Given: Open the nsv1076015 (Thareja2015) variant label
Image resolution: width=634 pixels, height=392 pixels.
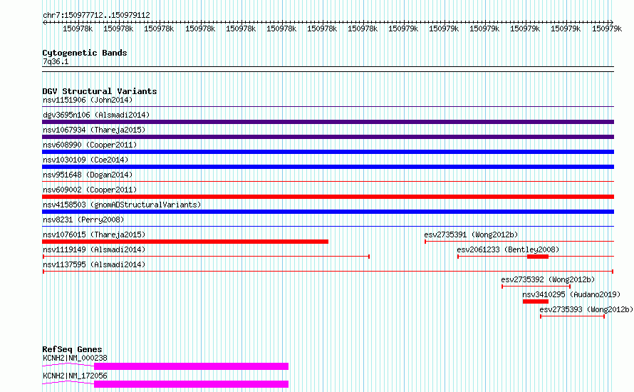Looking at the screenshot, I should point(94,234).
